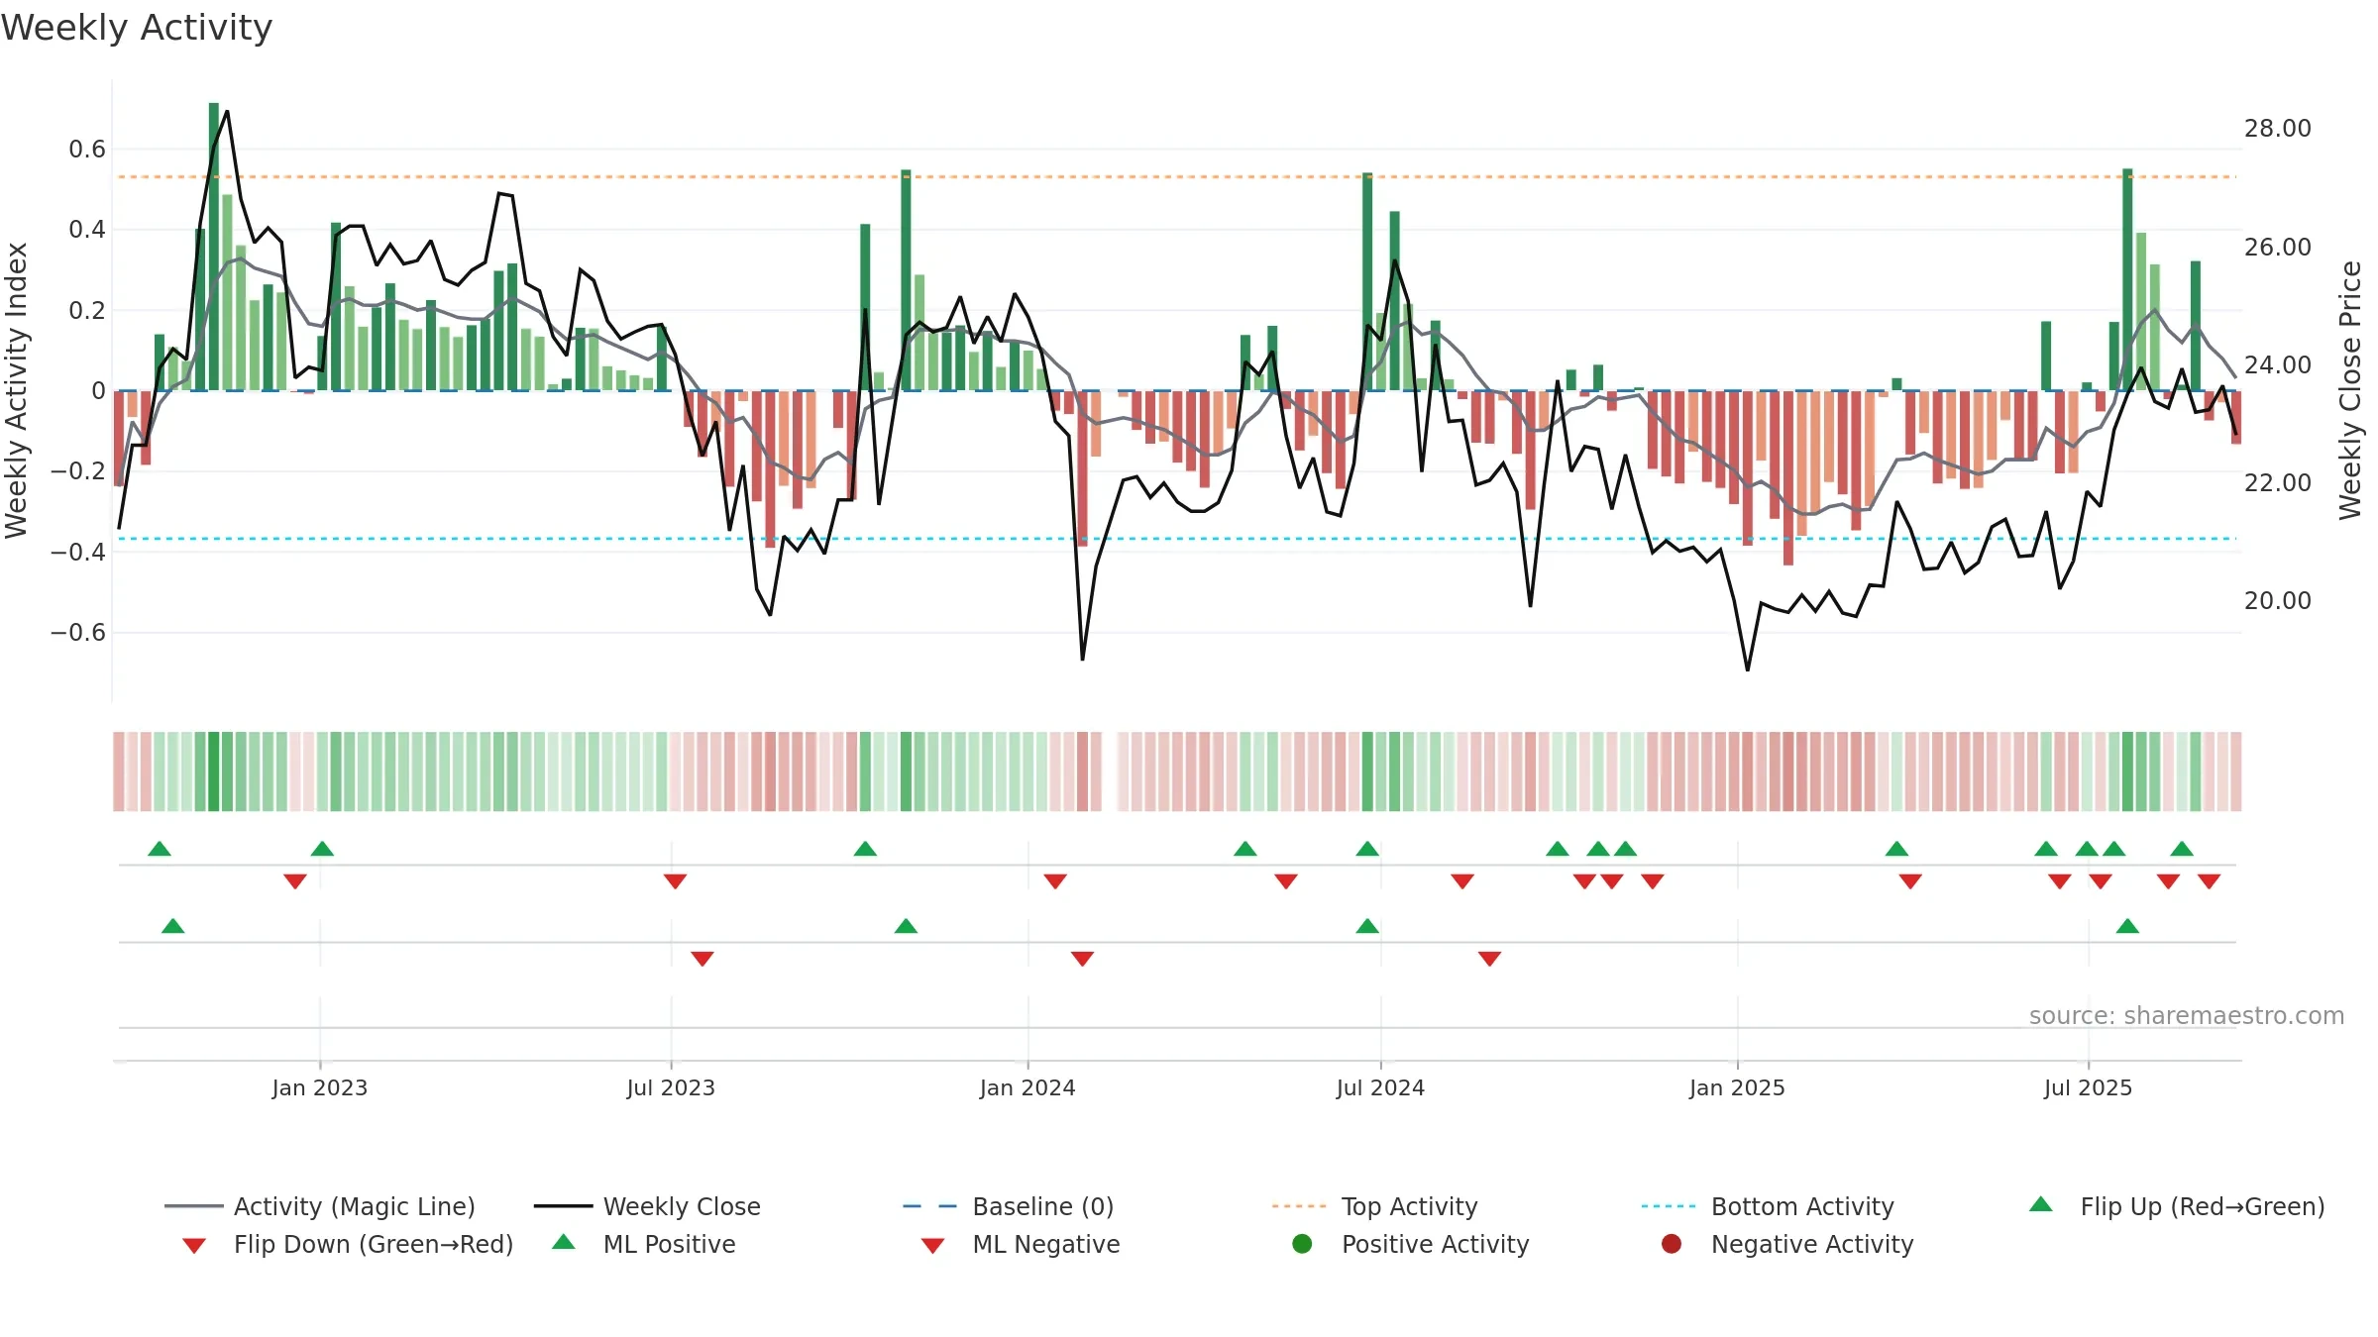This screenshot has height=1337, width=2378.
Task: Click the ML Positive triangle after Jul 2025
Action: [x=2127, y=926]
